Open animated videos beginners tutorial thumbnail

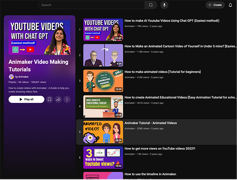103,81
